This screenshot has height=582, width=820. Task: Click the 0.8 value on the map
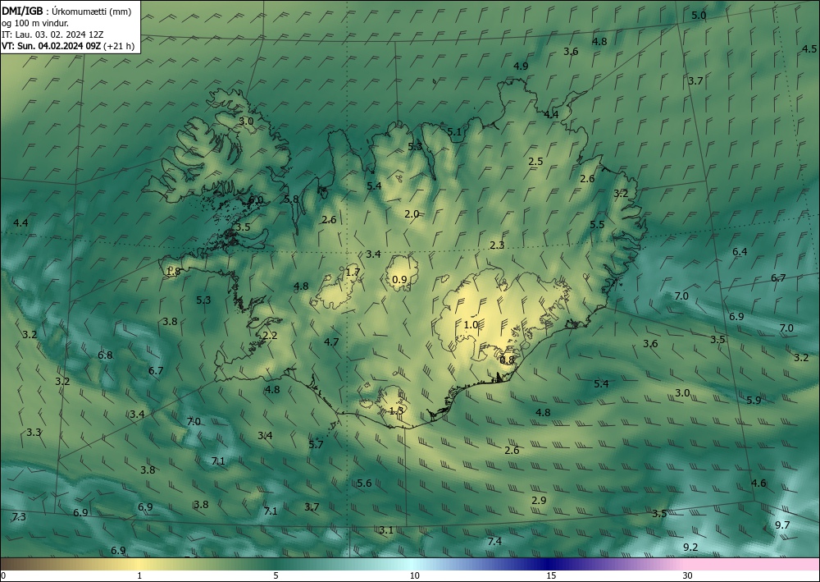(x=507, y=360)
